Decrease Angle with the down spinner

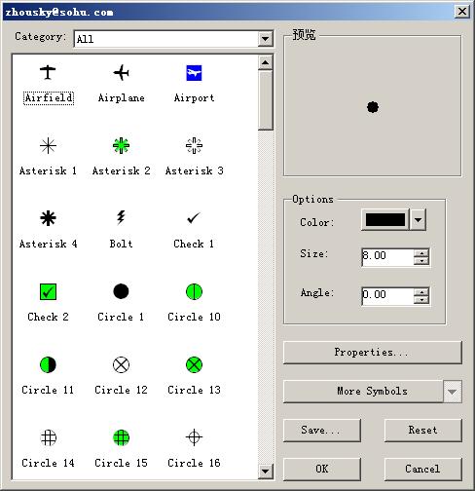coord(421,300)
